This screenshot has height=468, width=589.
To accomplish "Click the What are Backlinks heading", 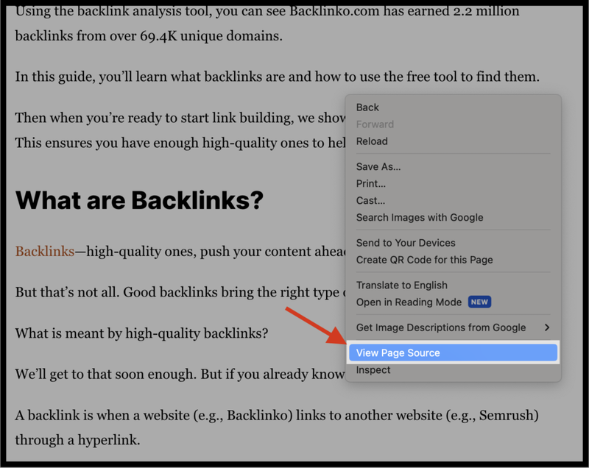I will click(138, 199).
